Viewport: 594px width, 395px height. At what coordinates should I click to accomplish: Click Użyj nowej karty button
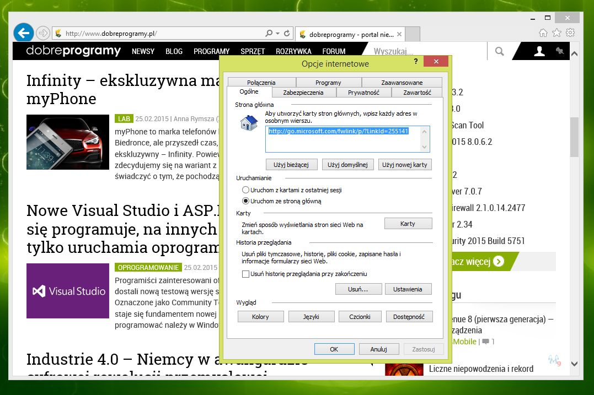point(405,165)
